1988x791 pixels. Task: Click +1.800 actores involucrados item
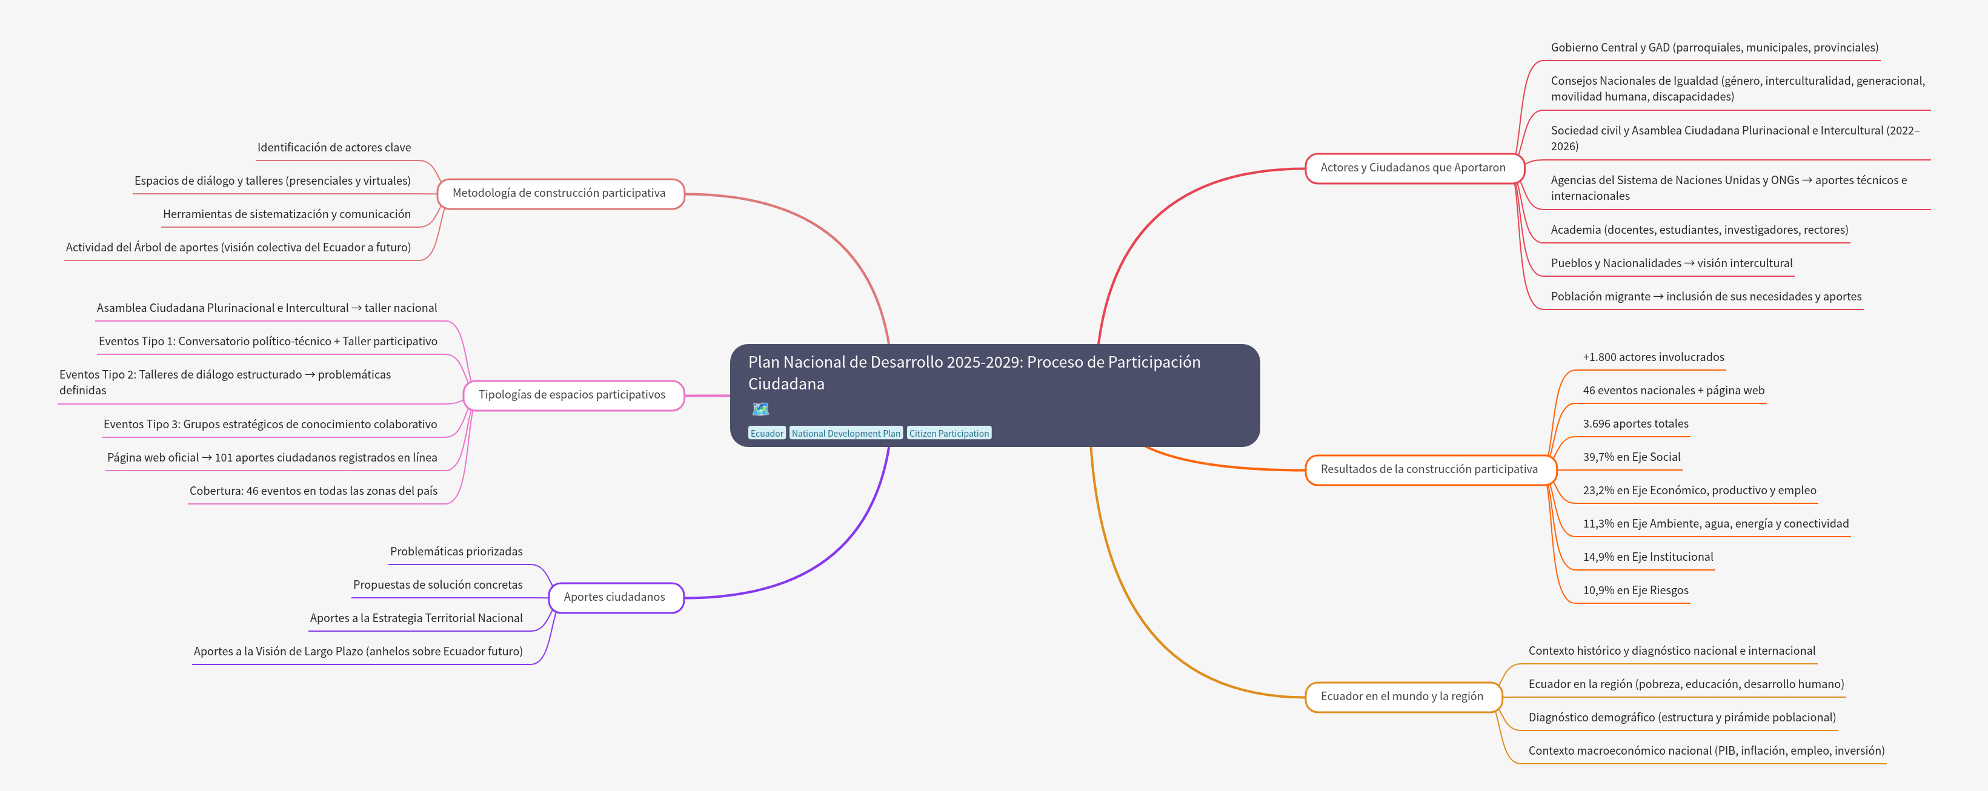pyautogui.click(x=1653, y=357)
